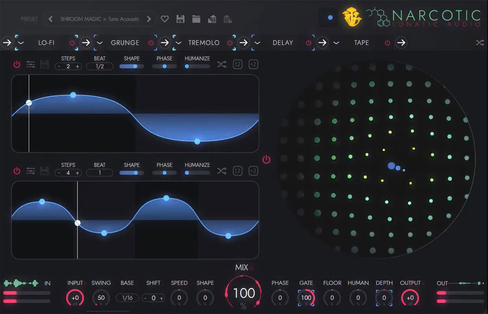Open the preset folder icon
Screen dimensions: 488x314
[196, 19]
